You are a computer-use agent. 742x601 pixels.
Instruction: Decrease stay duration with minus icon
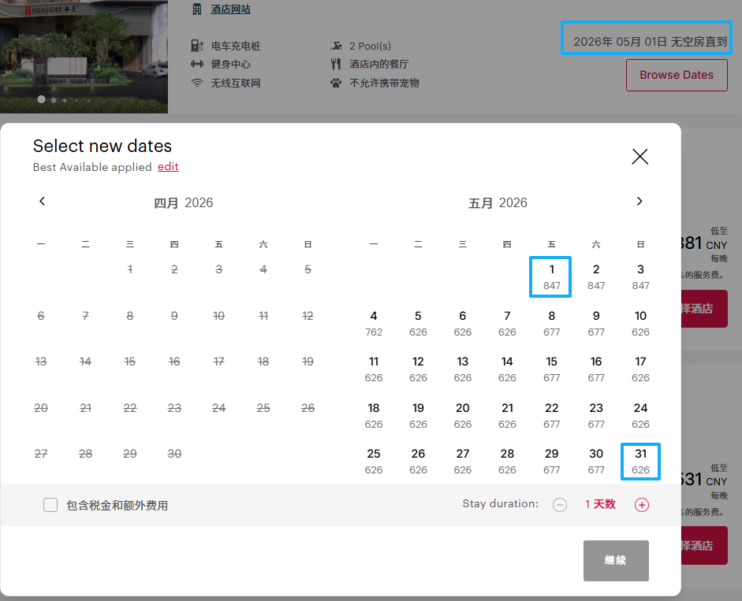coord(560,505)
